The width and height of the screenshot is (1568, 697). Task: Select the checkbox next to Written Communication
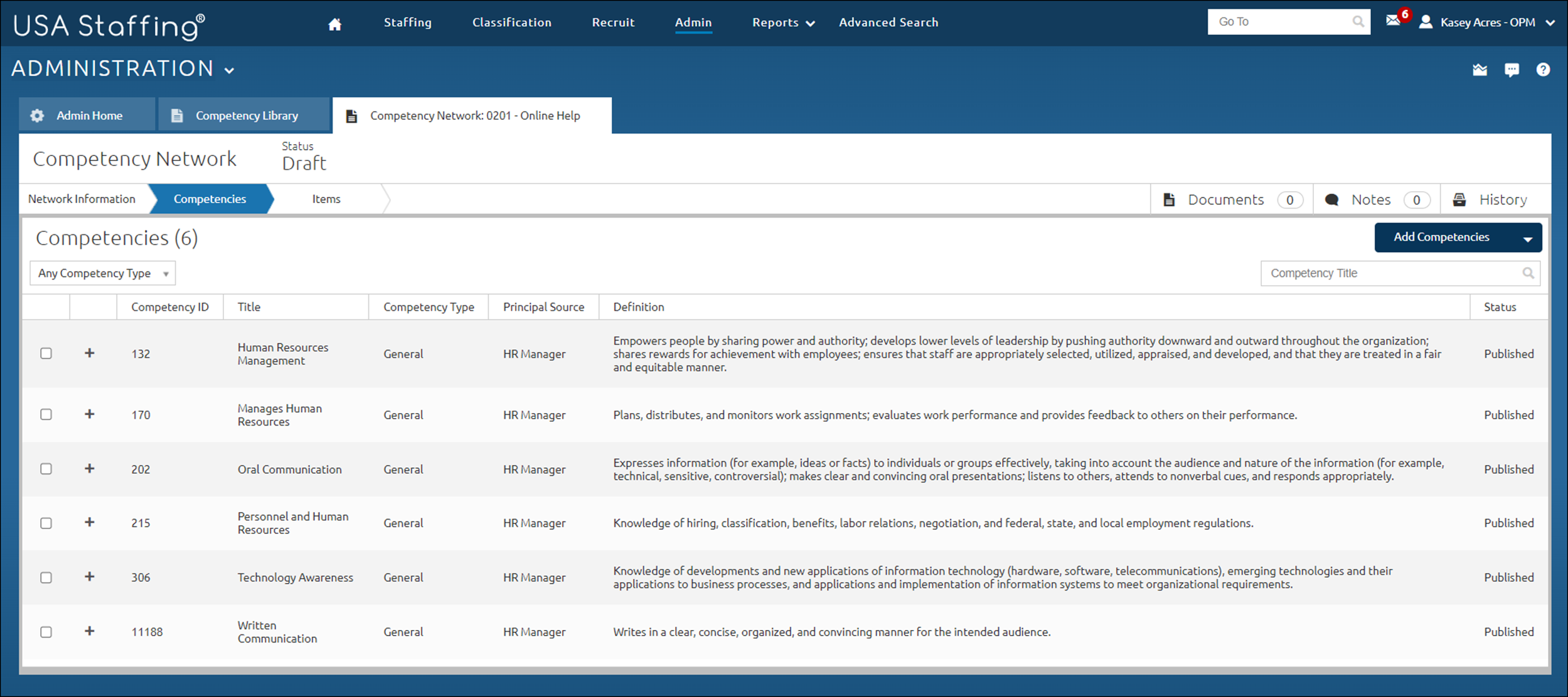46,631
